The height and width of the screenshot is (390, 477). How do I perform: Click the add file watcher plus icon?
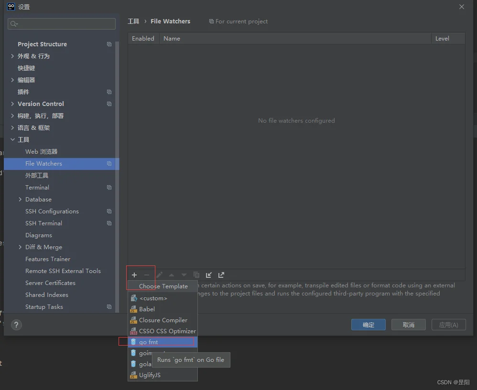134,275
